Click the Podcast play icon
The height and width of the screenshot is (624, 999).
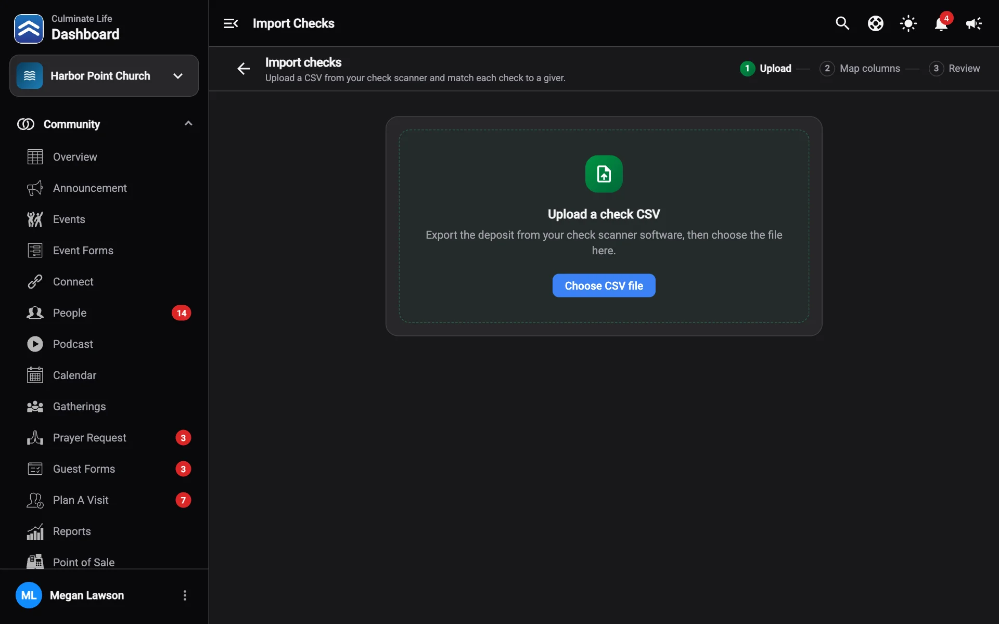35,344
